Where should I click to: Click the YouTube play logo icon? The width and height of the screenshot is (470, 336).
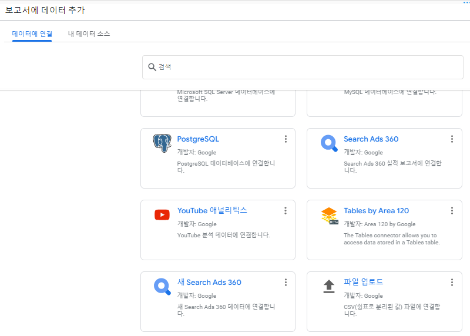tap(162, 214)
